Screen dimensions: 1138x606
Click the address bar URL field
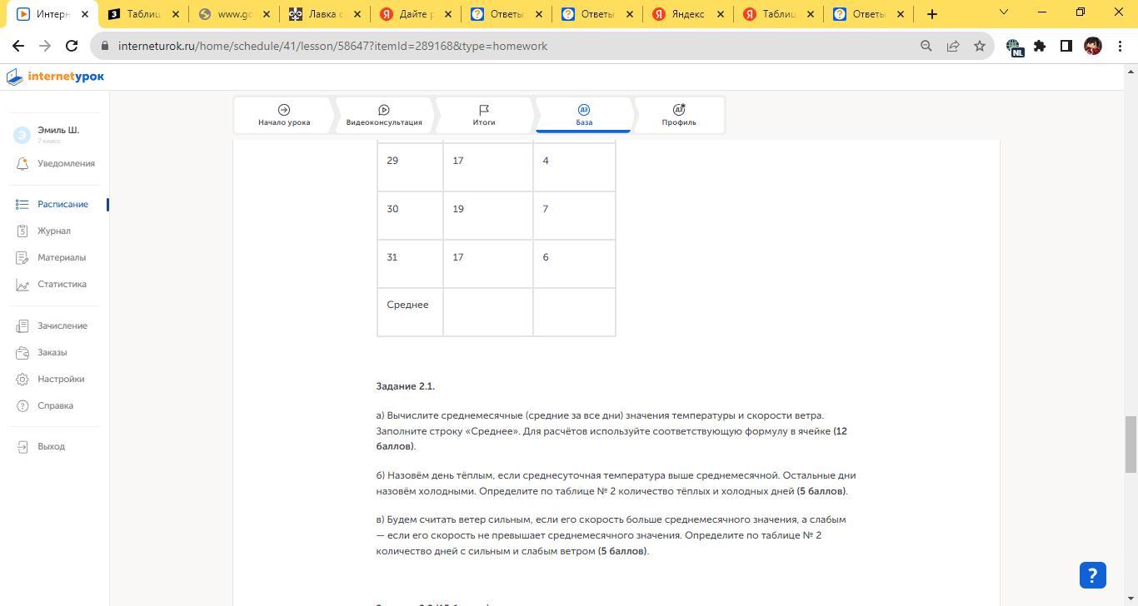[x=500, y=47]
